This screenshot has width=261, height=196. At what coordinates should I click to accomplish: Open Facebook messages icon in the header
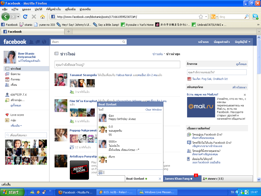(38, 42)
